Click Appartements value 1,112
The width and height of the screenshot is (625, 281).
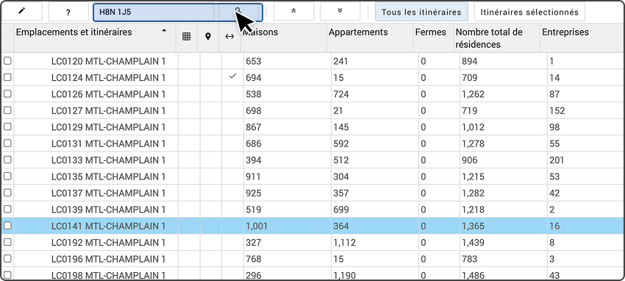pos(344,242)
